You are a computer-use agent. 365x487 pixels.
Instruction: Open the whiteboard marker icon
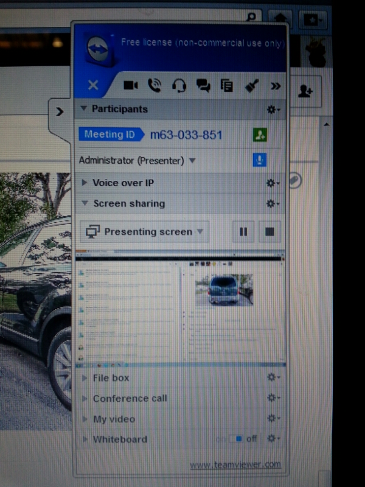[252, 86]
